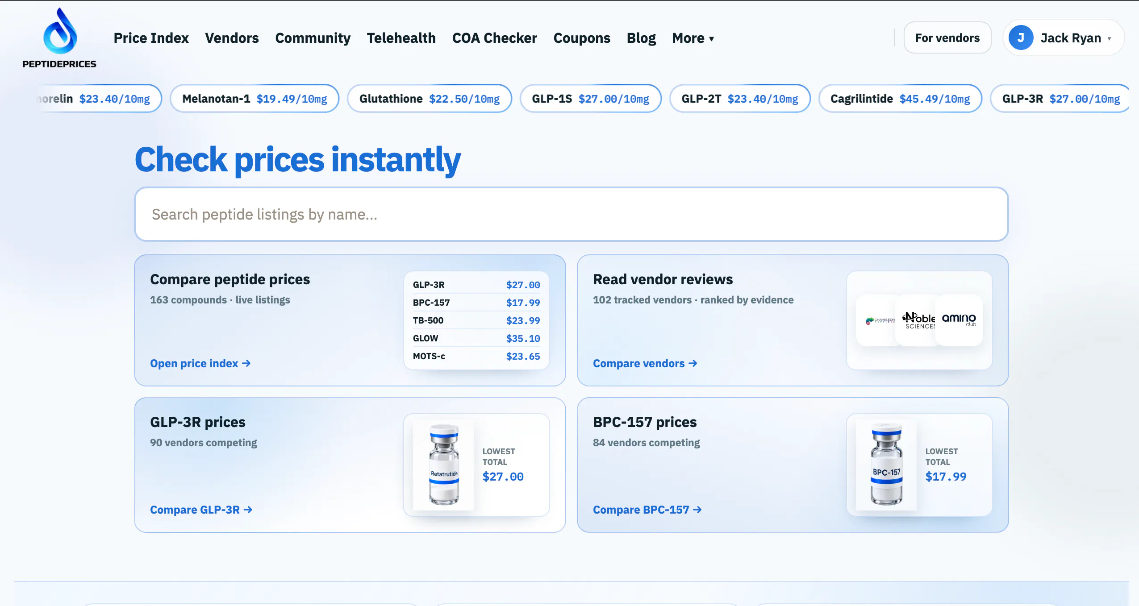The height and width of the screenshot is (606, 1139).
Task: Open the Jack Ryan account dropdown
Action: coord(1063,38)
